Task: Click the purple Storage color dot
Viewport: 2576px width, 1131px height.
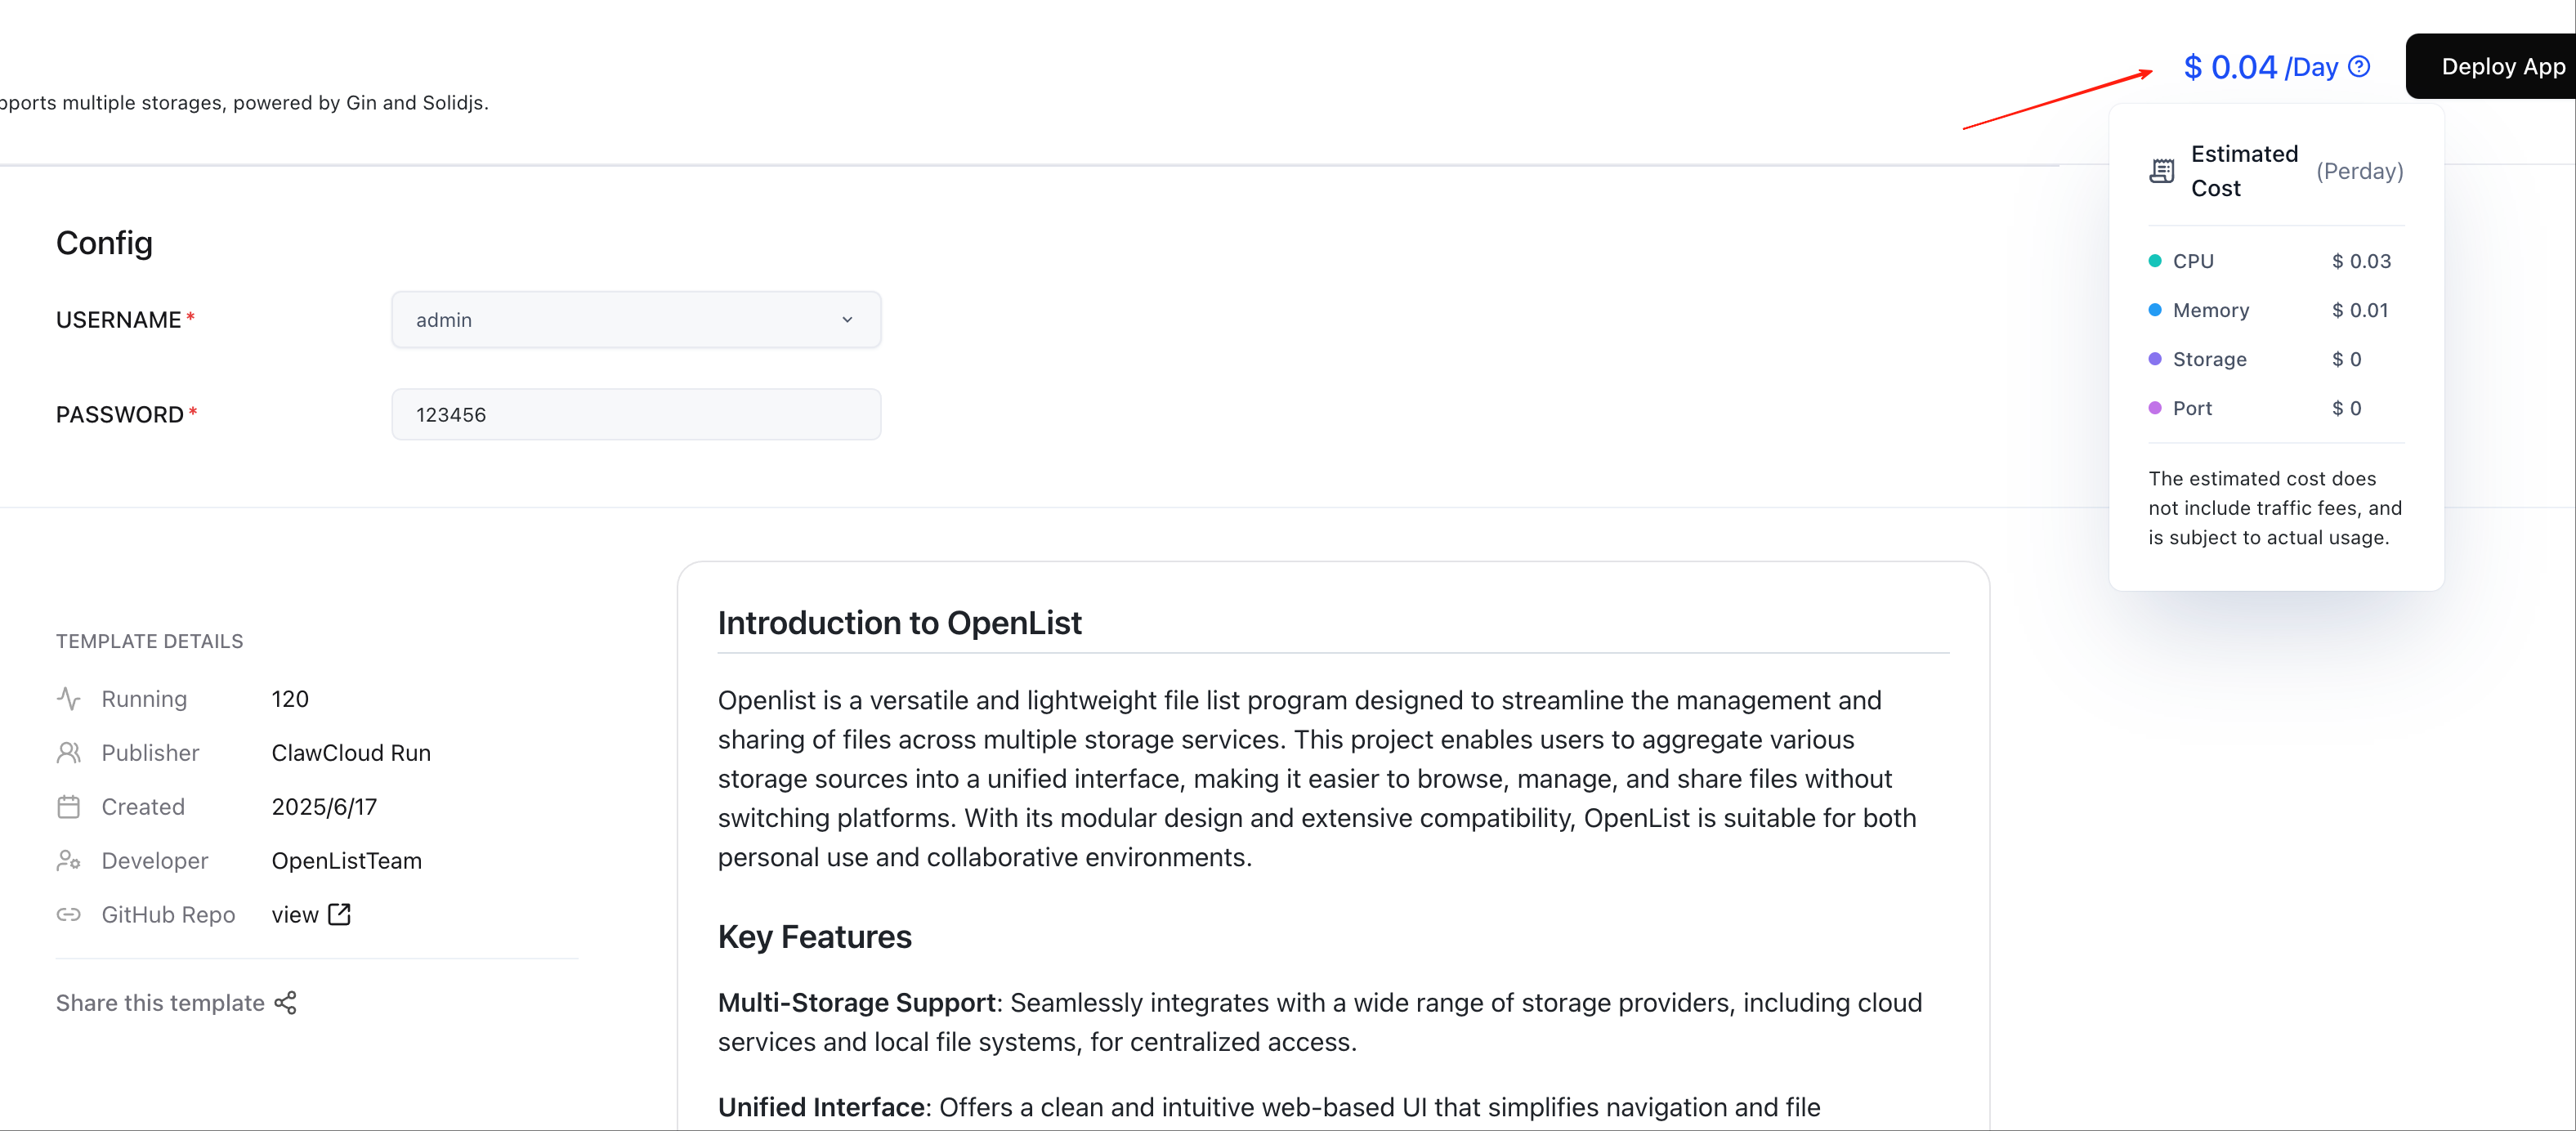Action: click(x=2155, y=359)
